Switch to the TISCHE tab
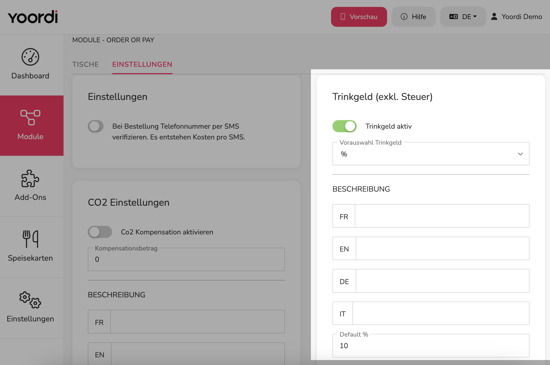 86,64
